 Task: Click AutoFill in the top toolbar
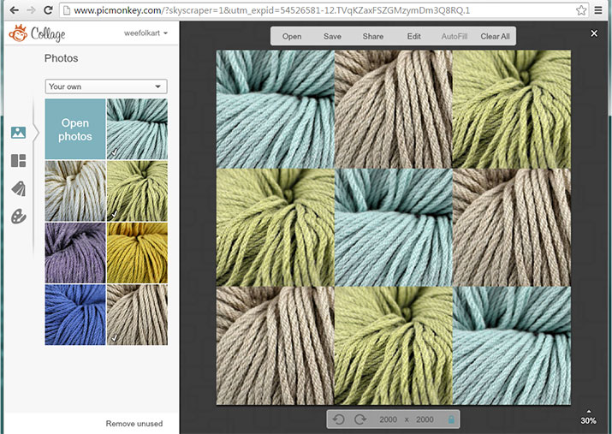[455, 36]
